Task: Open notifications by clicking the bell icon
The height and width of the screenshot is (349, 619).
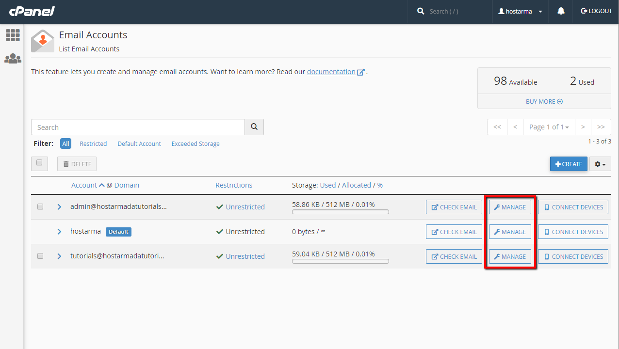Action: pos(561,11)
